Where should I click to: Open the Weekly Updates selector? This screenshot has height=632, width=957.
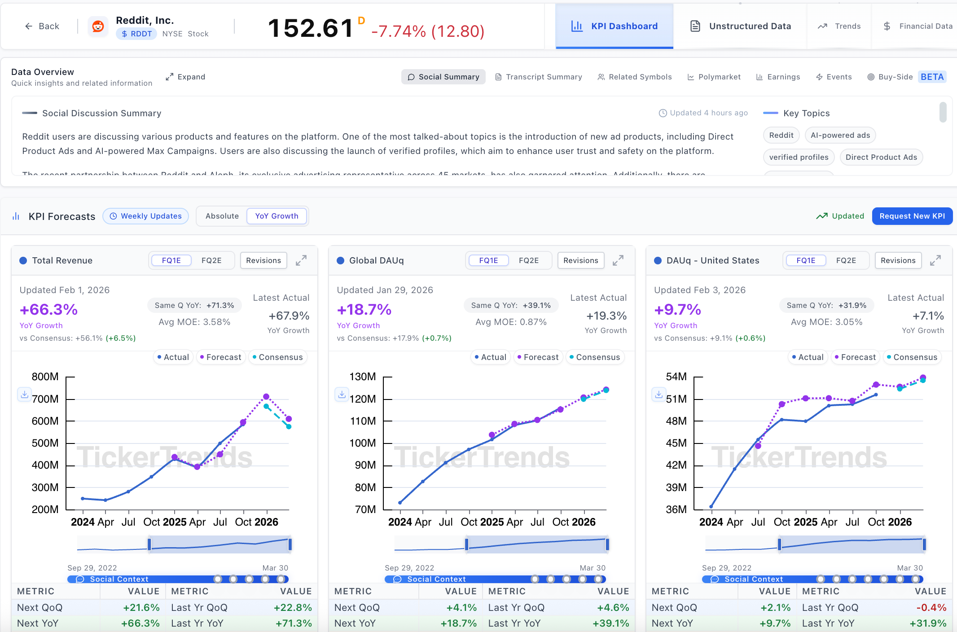[x=146, y=216]
